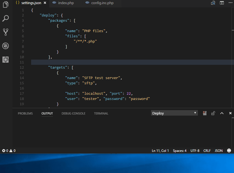Open More Actions with the ellipsis menu
234x173 pixels.
(230, 3)
